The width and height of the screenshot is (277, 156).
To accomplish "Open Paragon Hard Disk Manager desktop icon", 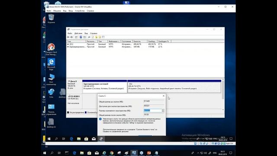I will [x=51, y=49].
